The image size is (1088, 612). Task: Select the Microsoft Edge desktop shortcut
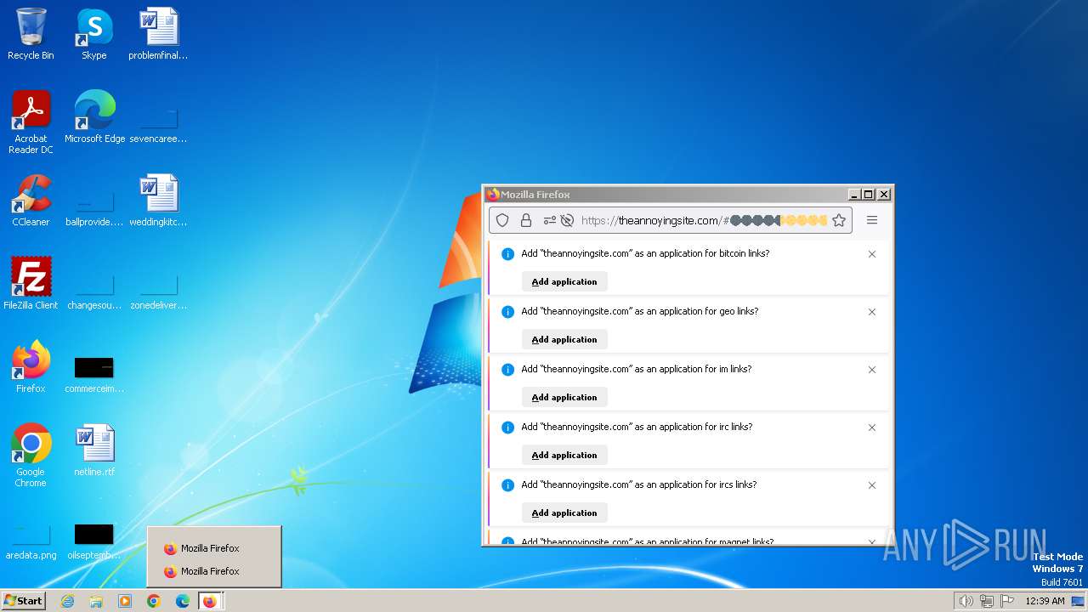coord(94,118)
